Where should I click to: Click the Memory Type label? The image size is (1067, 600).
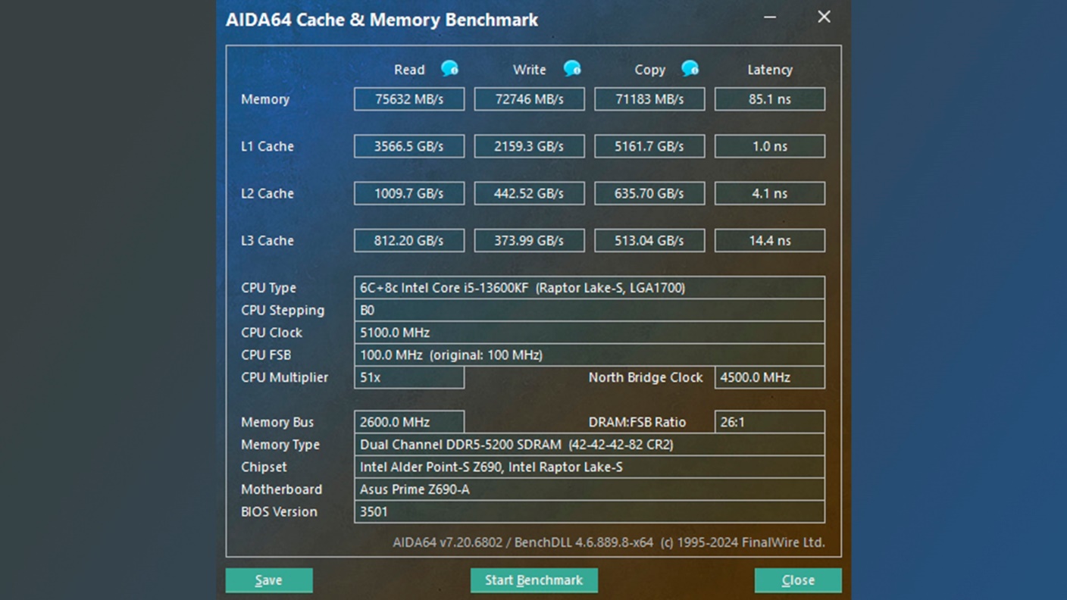click(x=280, y=445)
